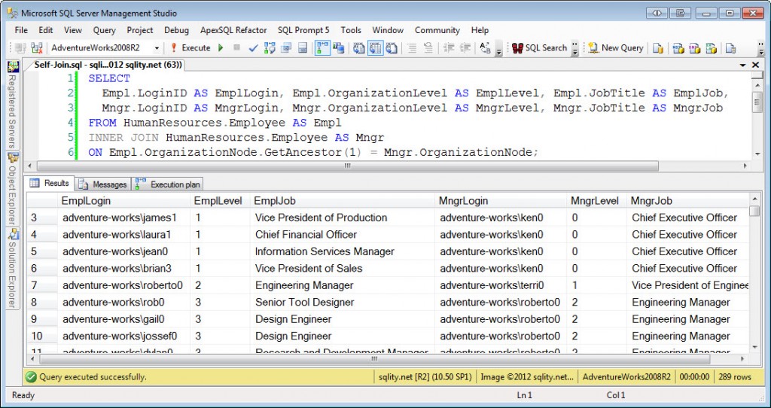Select cell 'Information Services Manager'
The image size is (771, 408).
343,251
